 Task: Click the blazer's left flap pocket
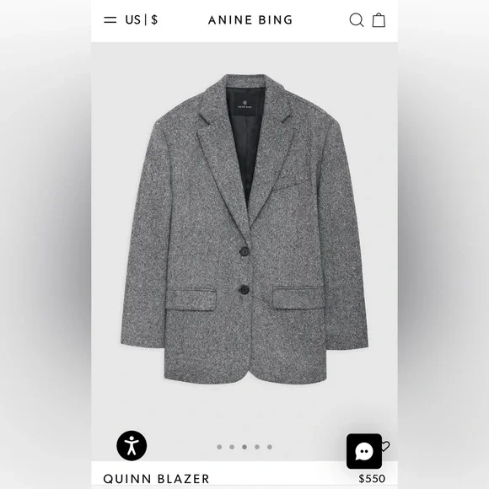[x=191, y=299]
